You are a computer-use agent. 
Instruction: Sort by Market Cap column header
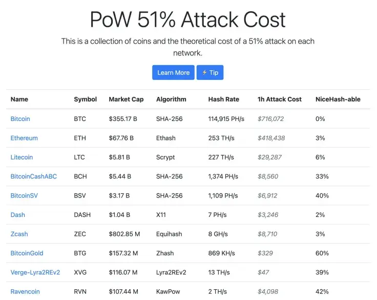[x=126, y=99]
